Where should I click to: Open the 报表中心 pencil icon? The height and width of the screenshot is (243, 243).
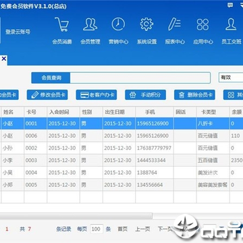175,24
